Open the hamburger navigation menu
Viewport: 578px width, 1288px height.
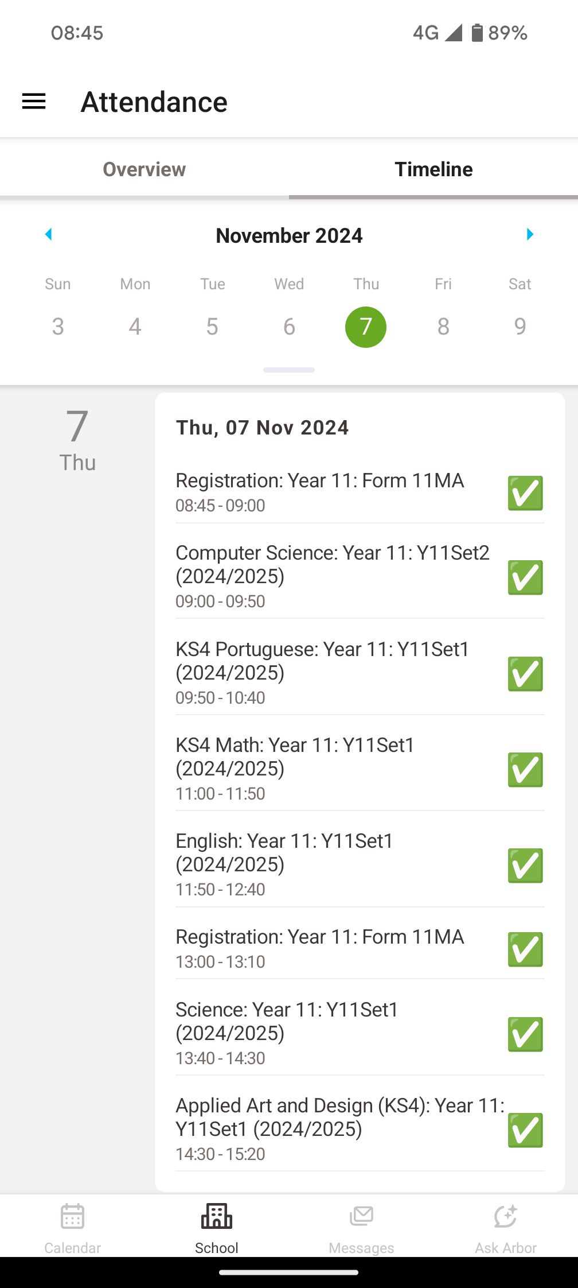[x=34, y=102]
